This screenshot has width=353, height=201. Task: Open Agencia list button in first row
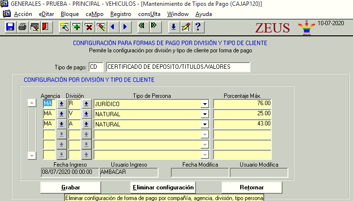61,104
